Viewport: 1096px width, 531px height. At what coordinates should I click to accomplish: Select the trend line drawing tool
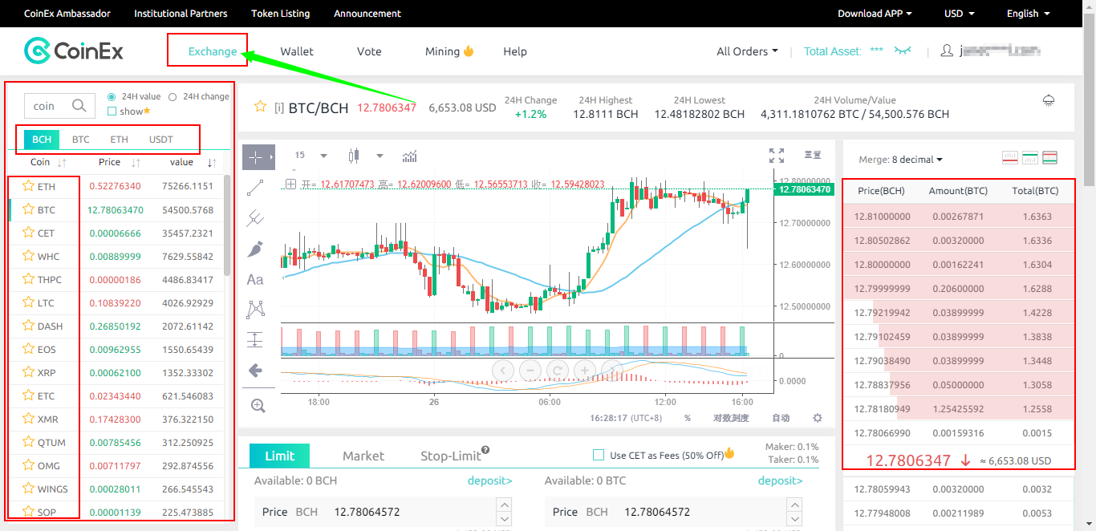pyautogui.click(x=256, y=188)
